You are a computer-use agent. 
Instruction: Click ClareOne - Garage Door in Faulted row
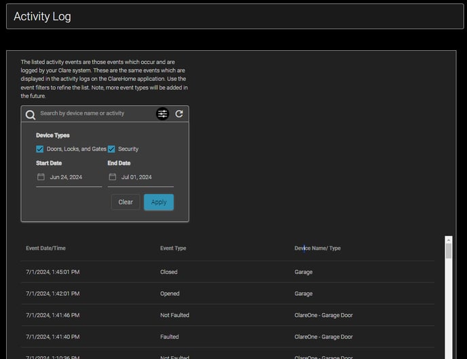tap(324, 337)
